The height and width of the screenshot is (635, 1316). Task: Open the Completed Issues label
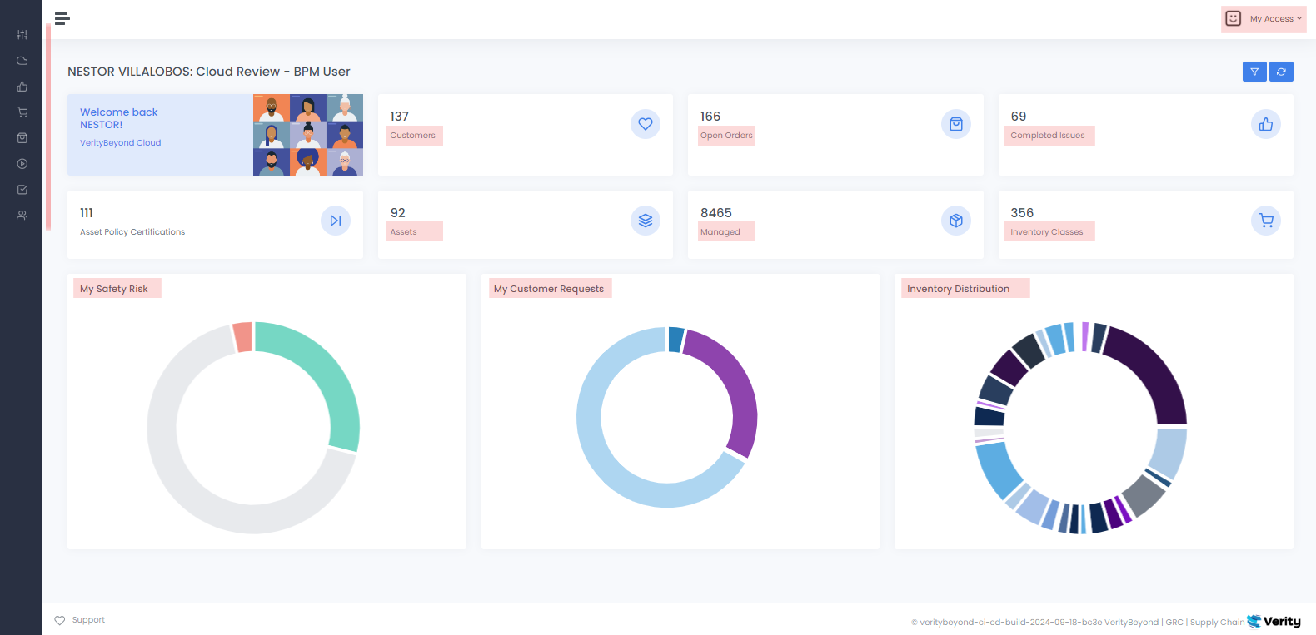[1047, 136]
